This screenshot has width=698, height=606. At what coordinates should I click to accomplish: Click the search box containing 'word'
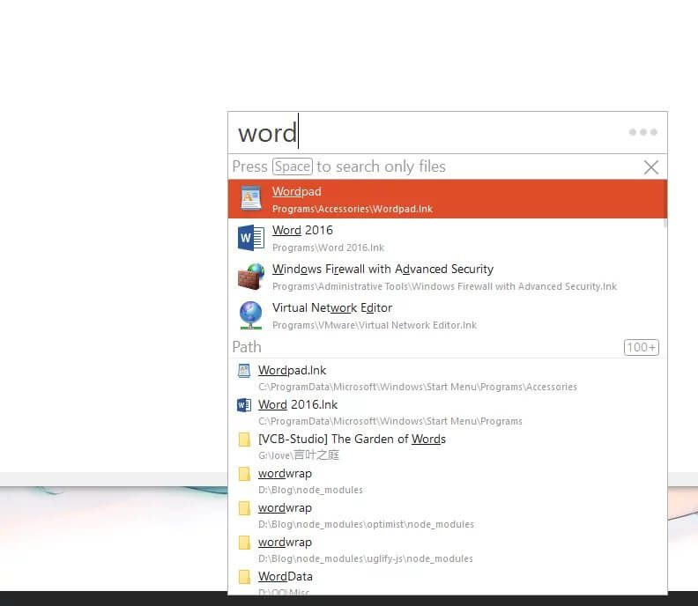[423, 132]
